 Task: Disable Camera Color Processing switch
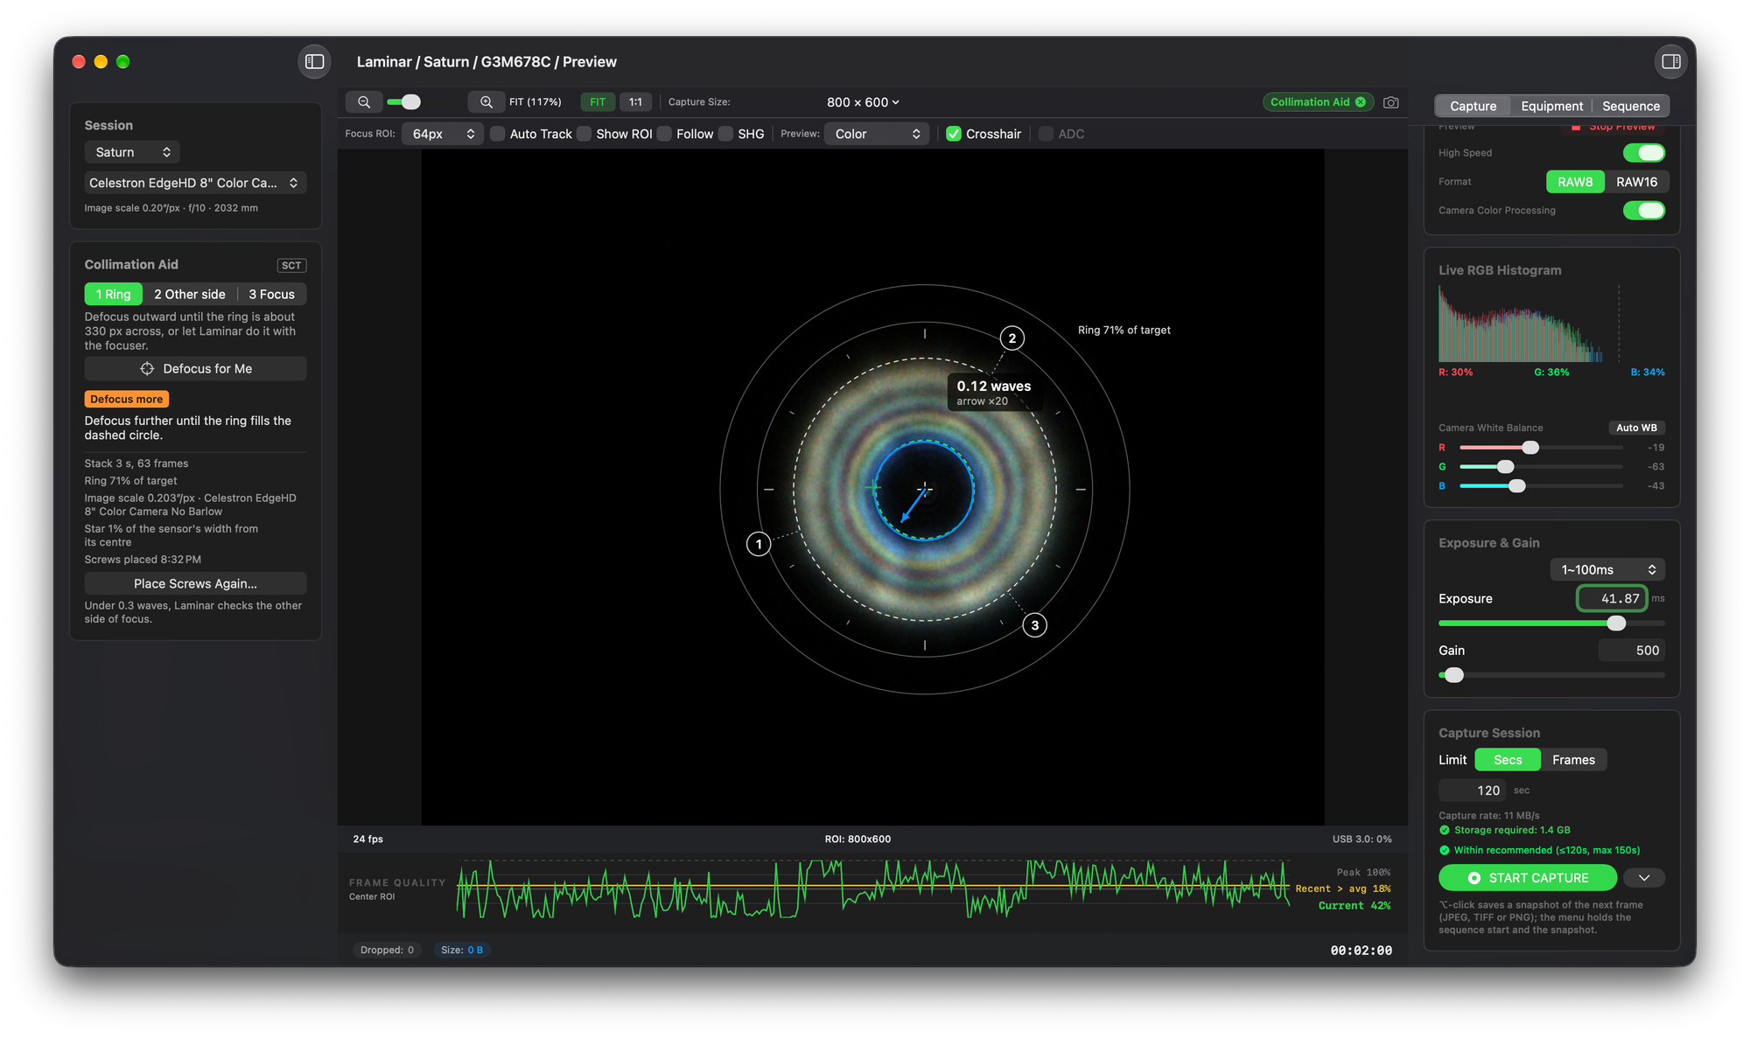1643,211
